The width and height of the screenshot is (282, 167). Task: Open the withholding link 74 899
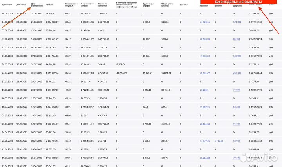click(237, 90)
